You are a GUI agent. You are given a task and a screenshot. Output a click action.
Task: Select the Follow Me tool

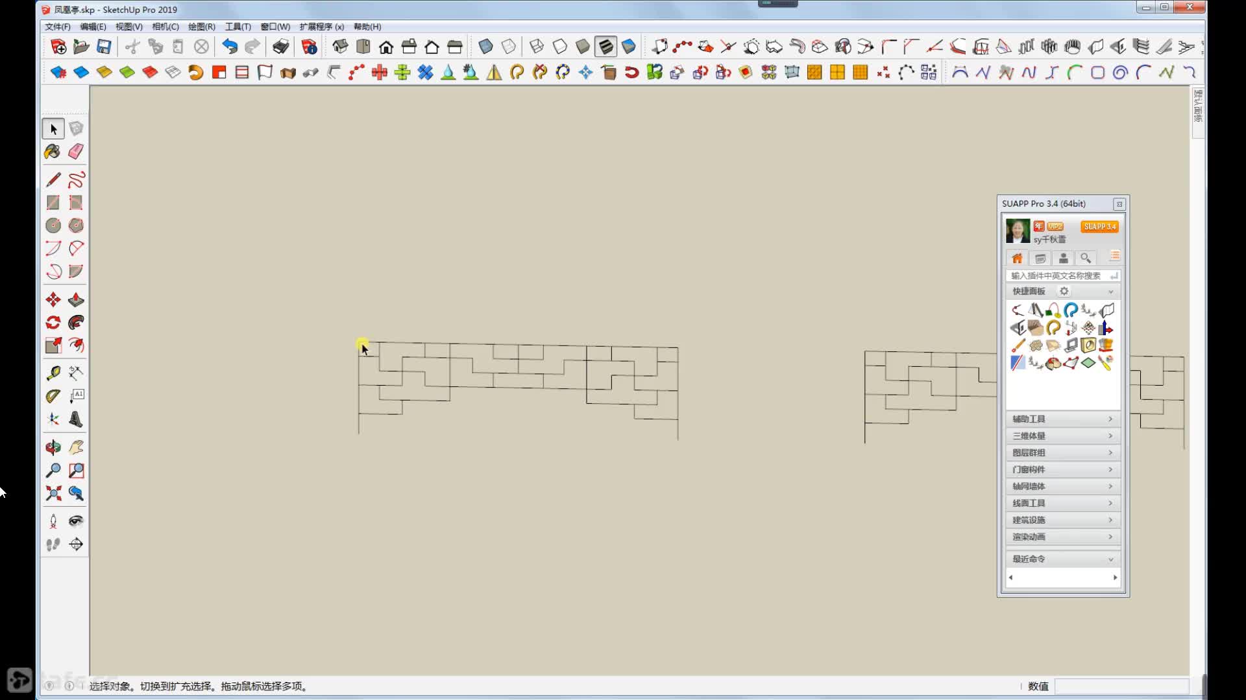76,323
